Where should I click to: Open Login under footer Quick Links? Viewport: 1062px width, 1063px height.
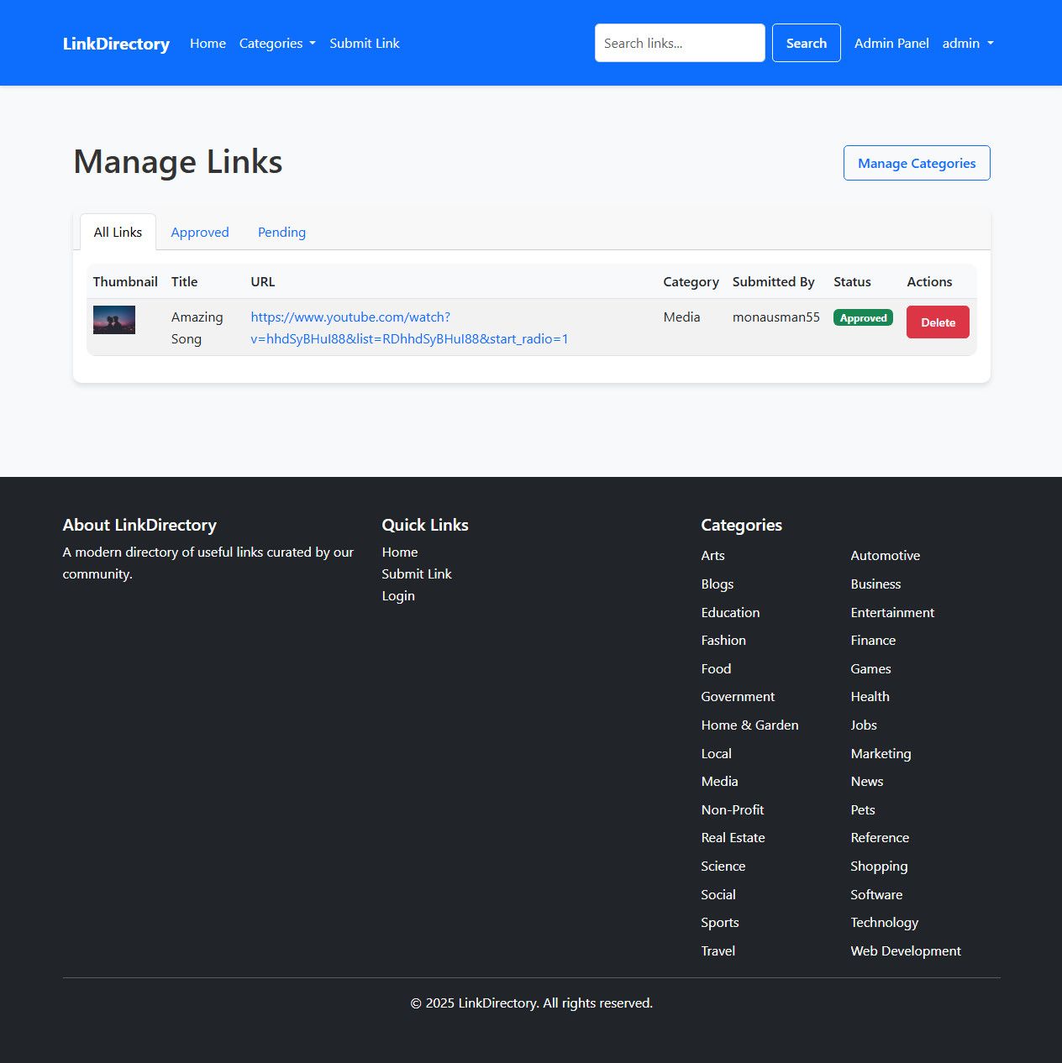point(398,596)
